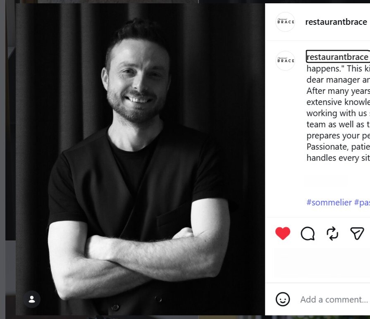Open the cut-off hashtag after #sommelier
This screenshot has height=319, width=370.
click(362, 202)
